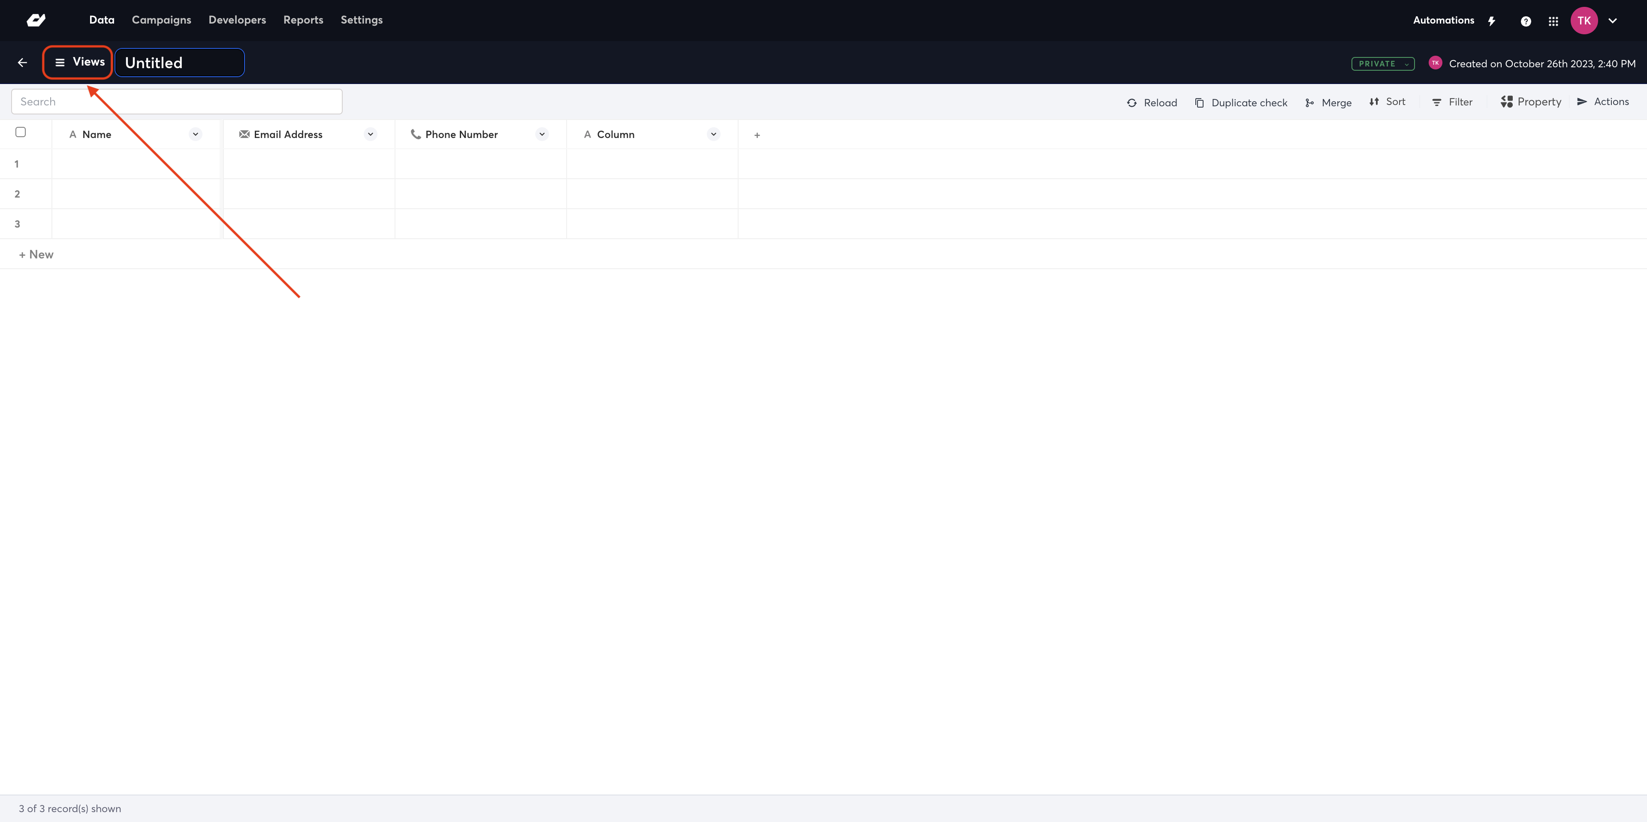This screenshot has height=822, width=1647.
Task: Open the Campaigns menu
Action: 161,20
